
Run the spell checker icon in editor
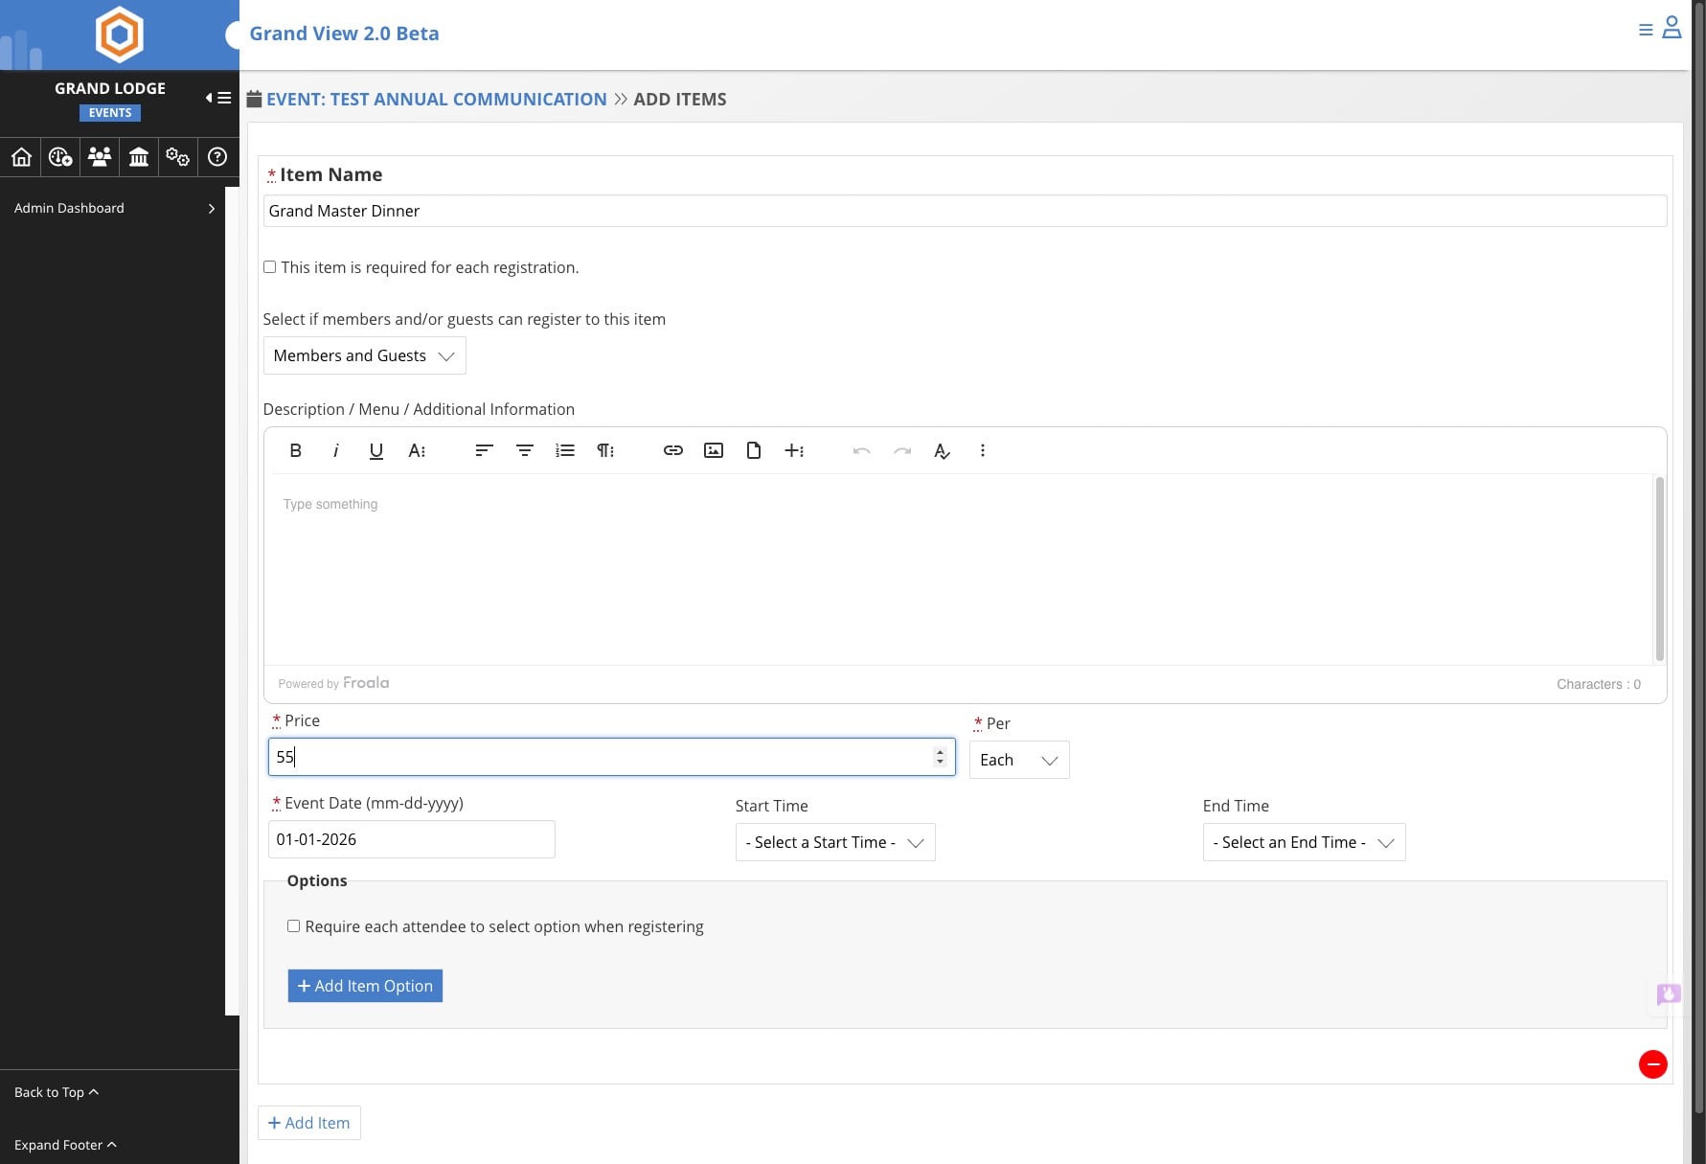943,450
